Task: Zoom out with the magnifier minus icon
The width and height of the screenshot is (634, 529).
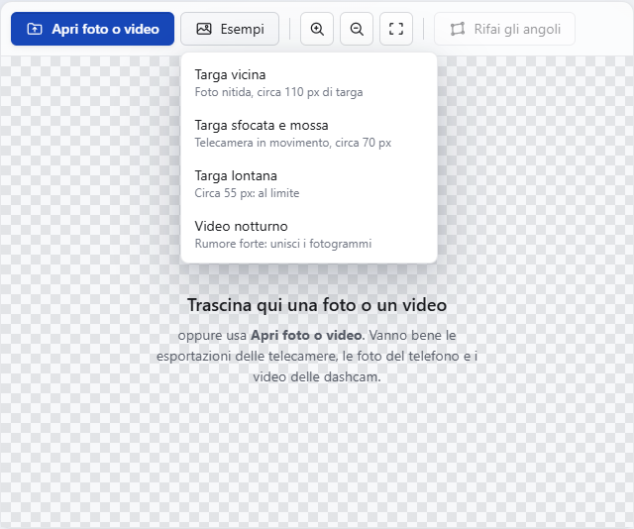Action: tap(357, 29)
